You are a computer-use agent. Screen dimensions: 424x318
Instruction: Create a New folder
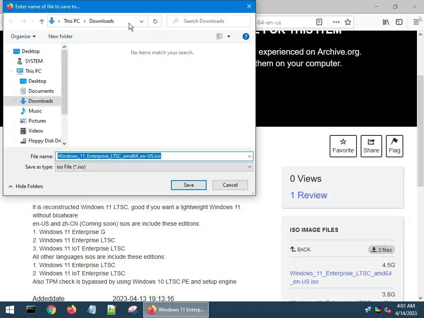[x=60, y=36]
